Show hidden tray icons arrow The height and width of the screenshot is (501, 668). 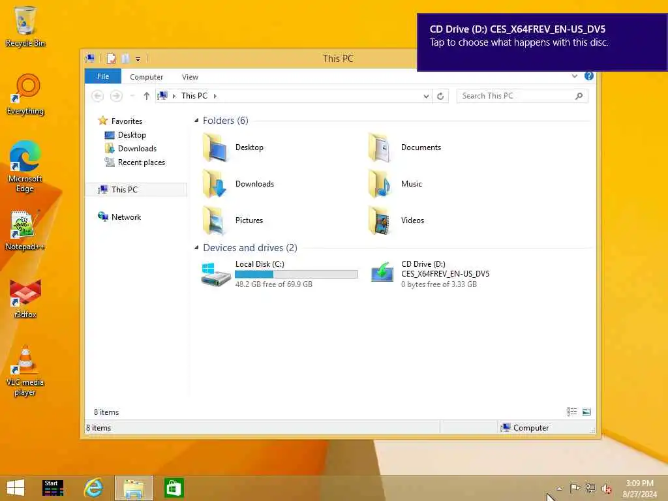click(x=559, y=489)
